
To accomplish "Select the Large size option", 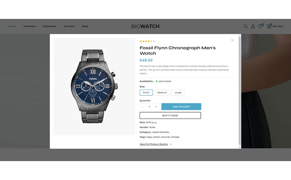I will [x=178, y=92].
